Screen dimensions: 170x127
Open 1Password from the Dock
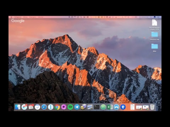pyautogui.click(x=51, y=107)
